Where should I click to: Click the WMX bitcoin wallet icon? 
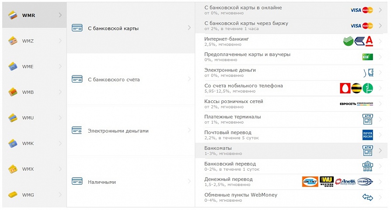click(13, 169)
